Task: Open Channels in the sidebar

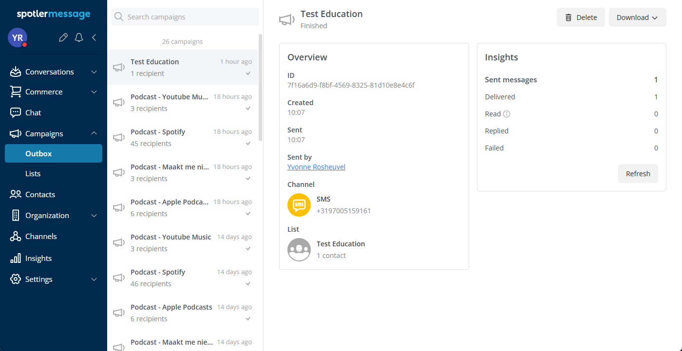Action: [x=41, y=237]
